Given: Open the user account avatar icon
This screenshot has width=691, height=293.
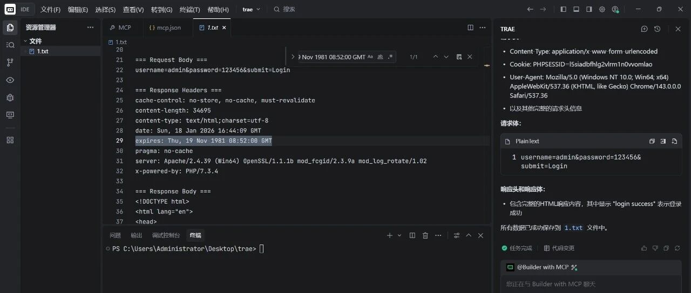Looking at the screenshot, I should 615,9.
